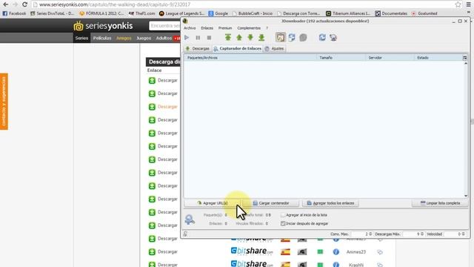Viewport: 474px width, 267px height.
Task: Click the seriesyonkis logo
Action: (x=103, y=26)
